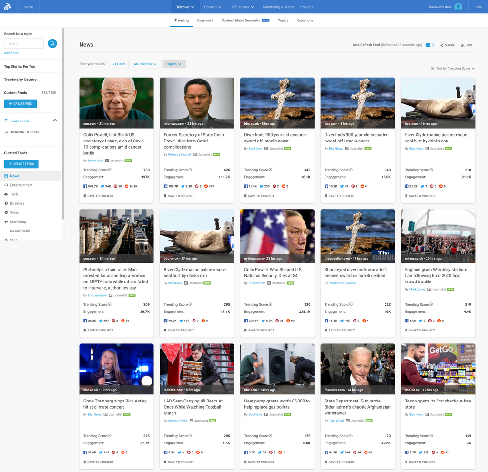Click the Add filters link
This screenshot has width=488, height=472.
[x=11, y=53]
